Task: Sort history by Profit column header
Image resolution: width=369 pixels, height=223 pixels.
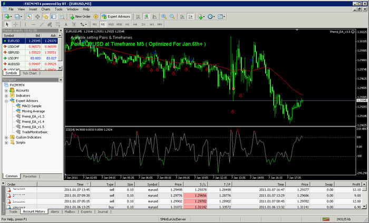Action: [x=350, y=185]
